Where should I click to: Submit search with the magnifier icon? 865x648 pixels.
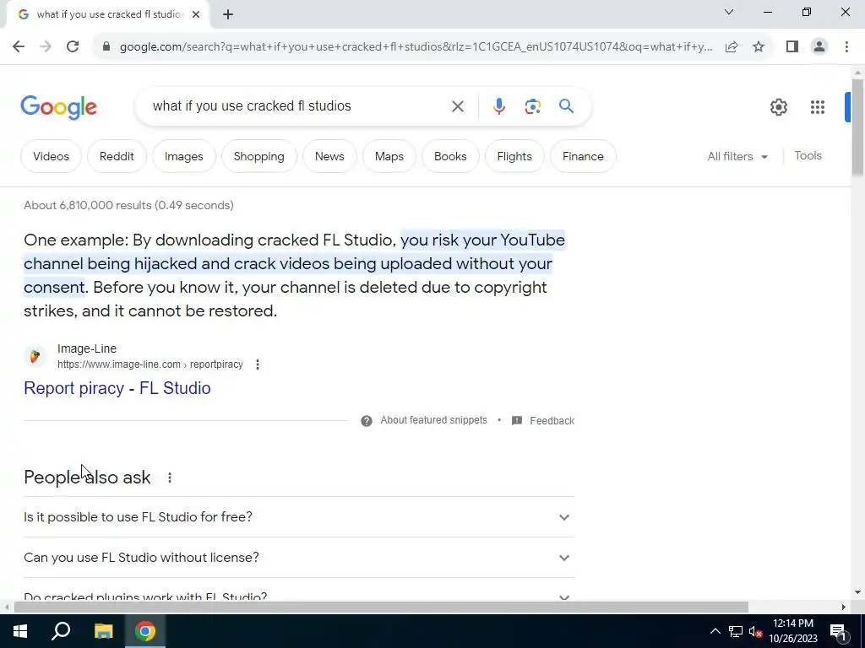point(567,105)
